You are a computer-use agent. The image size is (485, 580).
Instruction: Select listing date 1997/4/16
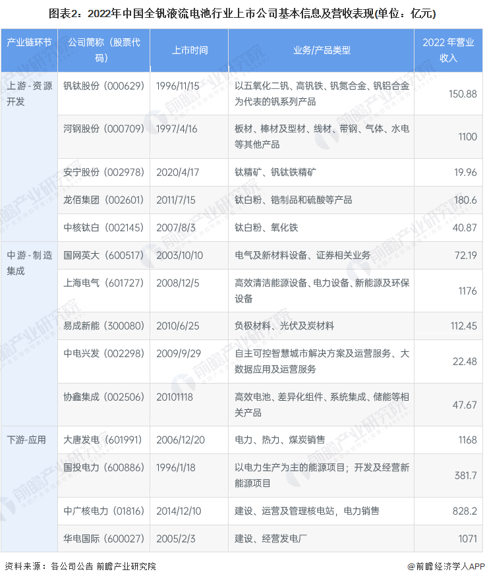(177, 129)
